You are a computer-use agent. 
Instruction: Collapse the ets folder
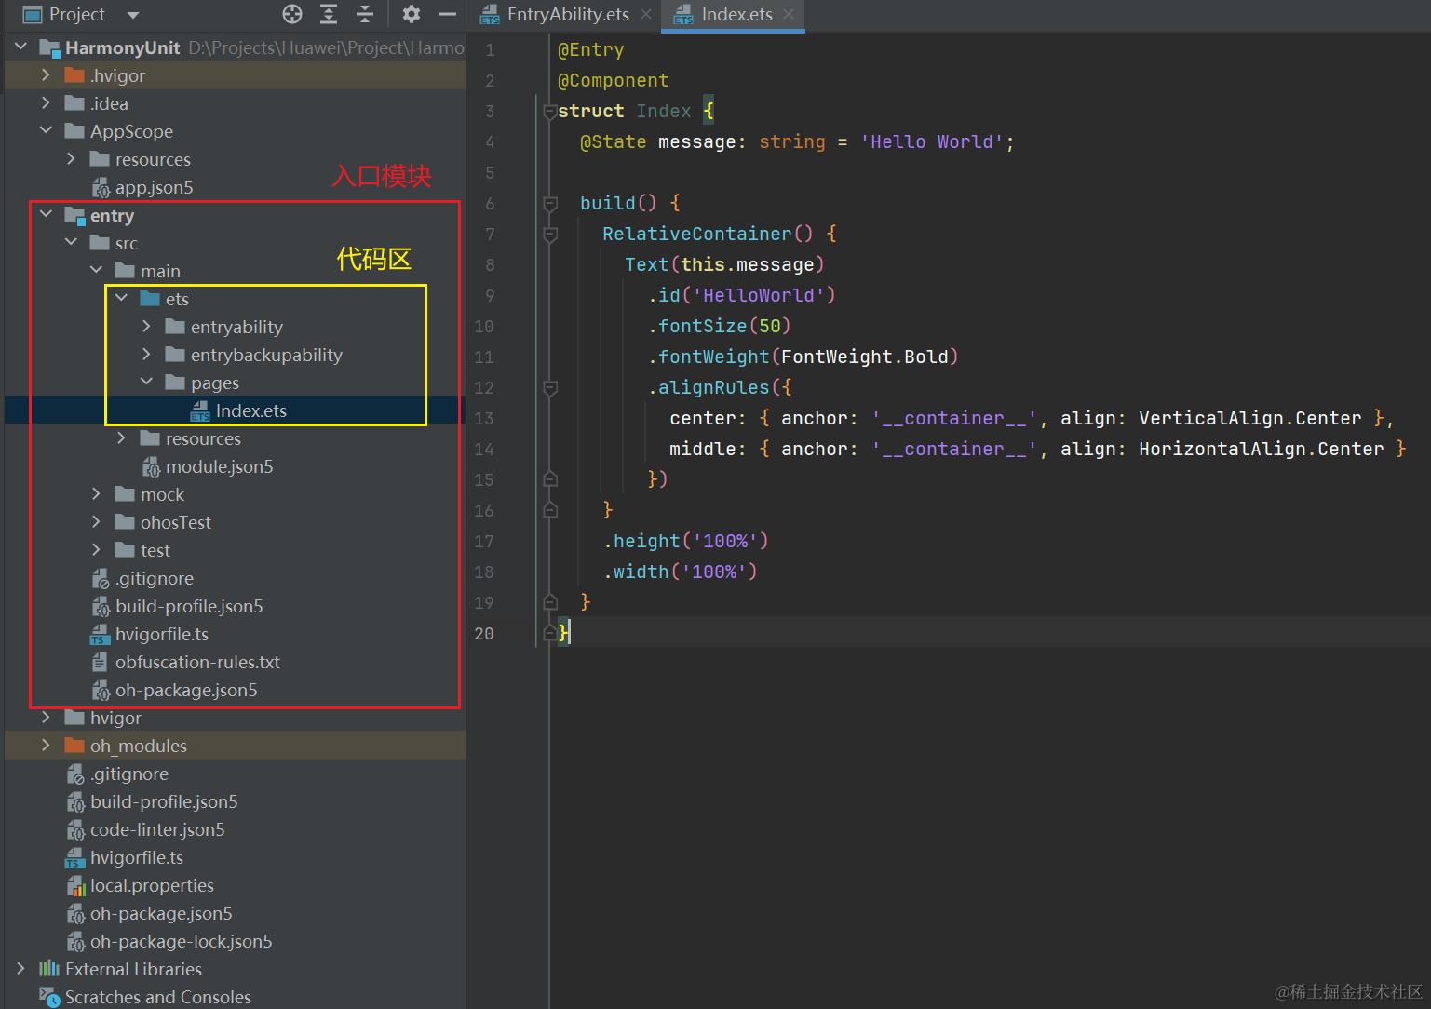coord(121,298)
